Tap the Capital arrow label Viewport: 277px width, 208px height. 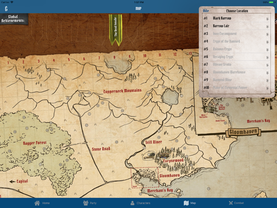[x=19, y=181]
